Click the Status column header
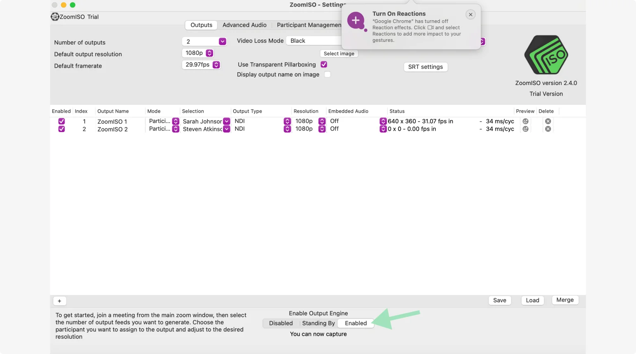The width and height of the screenshot is (636, 354). coord(397,111)
